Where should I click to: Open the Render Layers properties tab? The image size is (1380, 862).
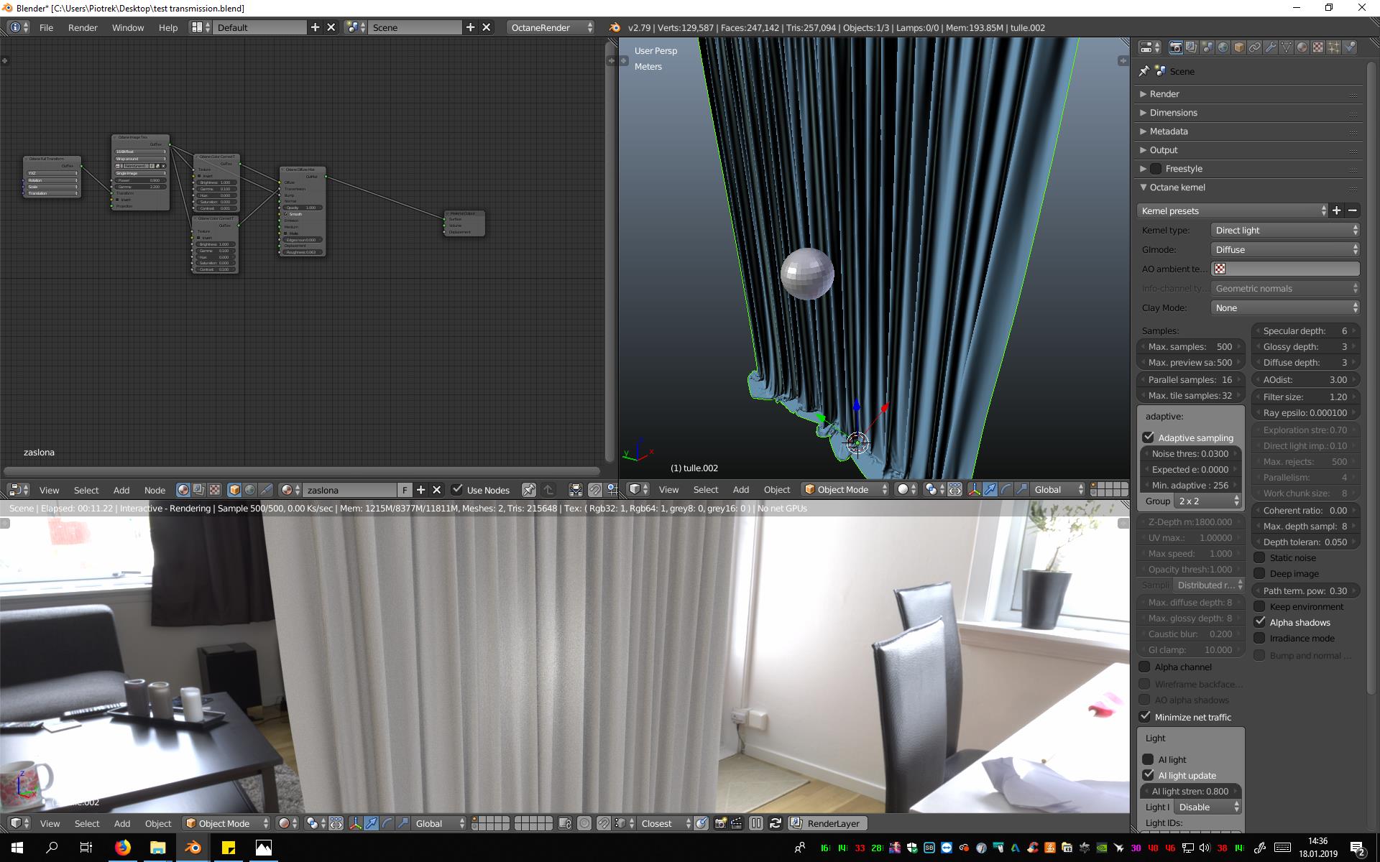(x=1192, y=47)
